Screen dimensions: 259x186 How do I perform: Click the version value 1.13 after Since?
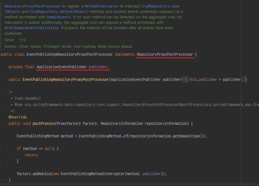coord(22,40)
